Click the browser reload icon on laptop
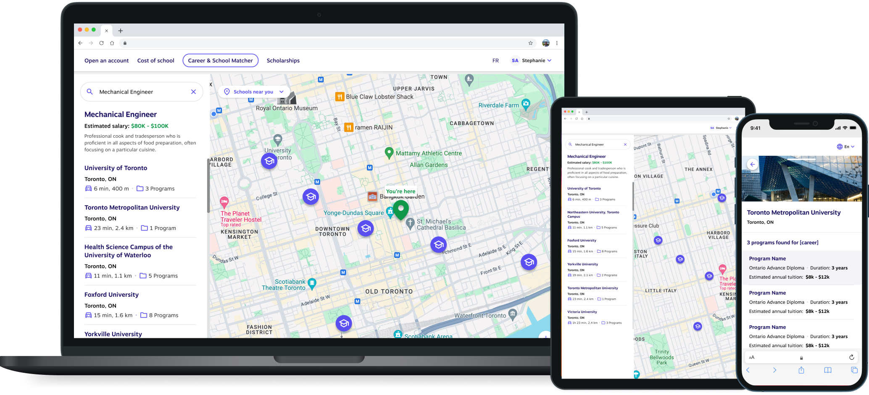 [101, 43]
